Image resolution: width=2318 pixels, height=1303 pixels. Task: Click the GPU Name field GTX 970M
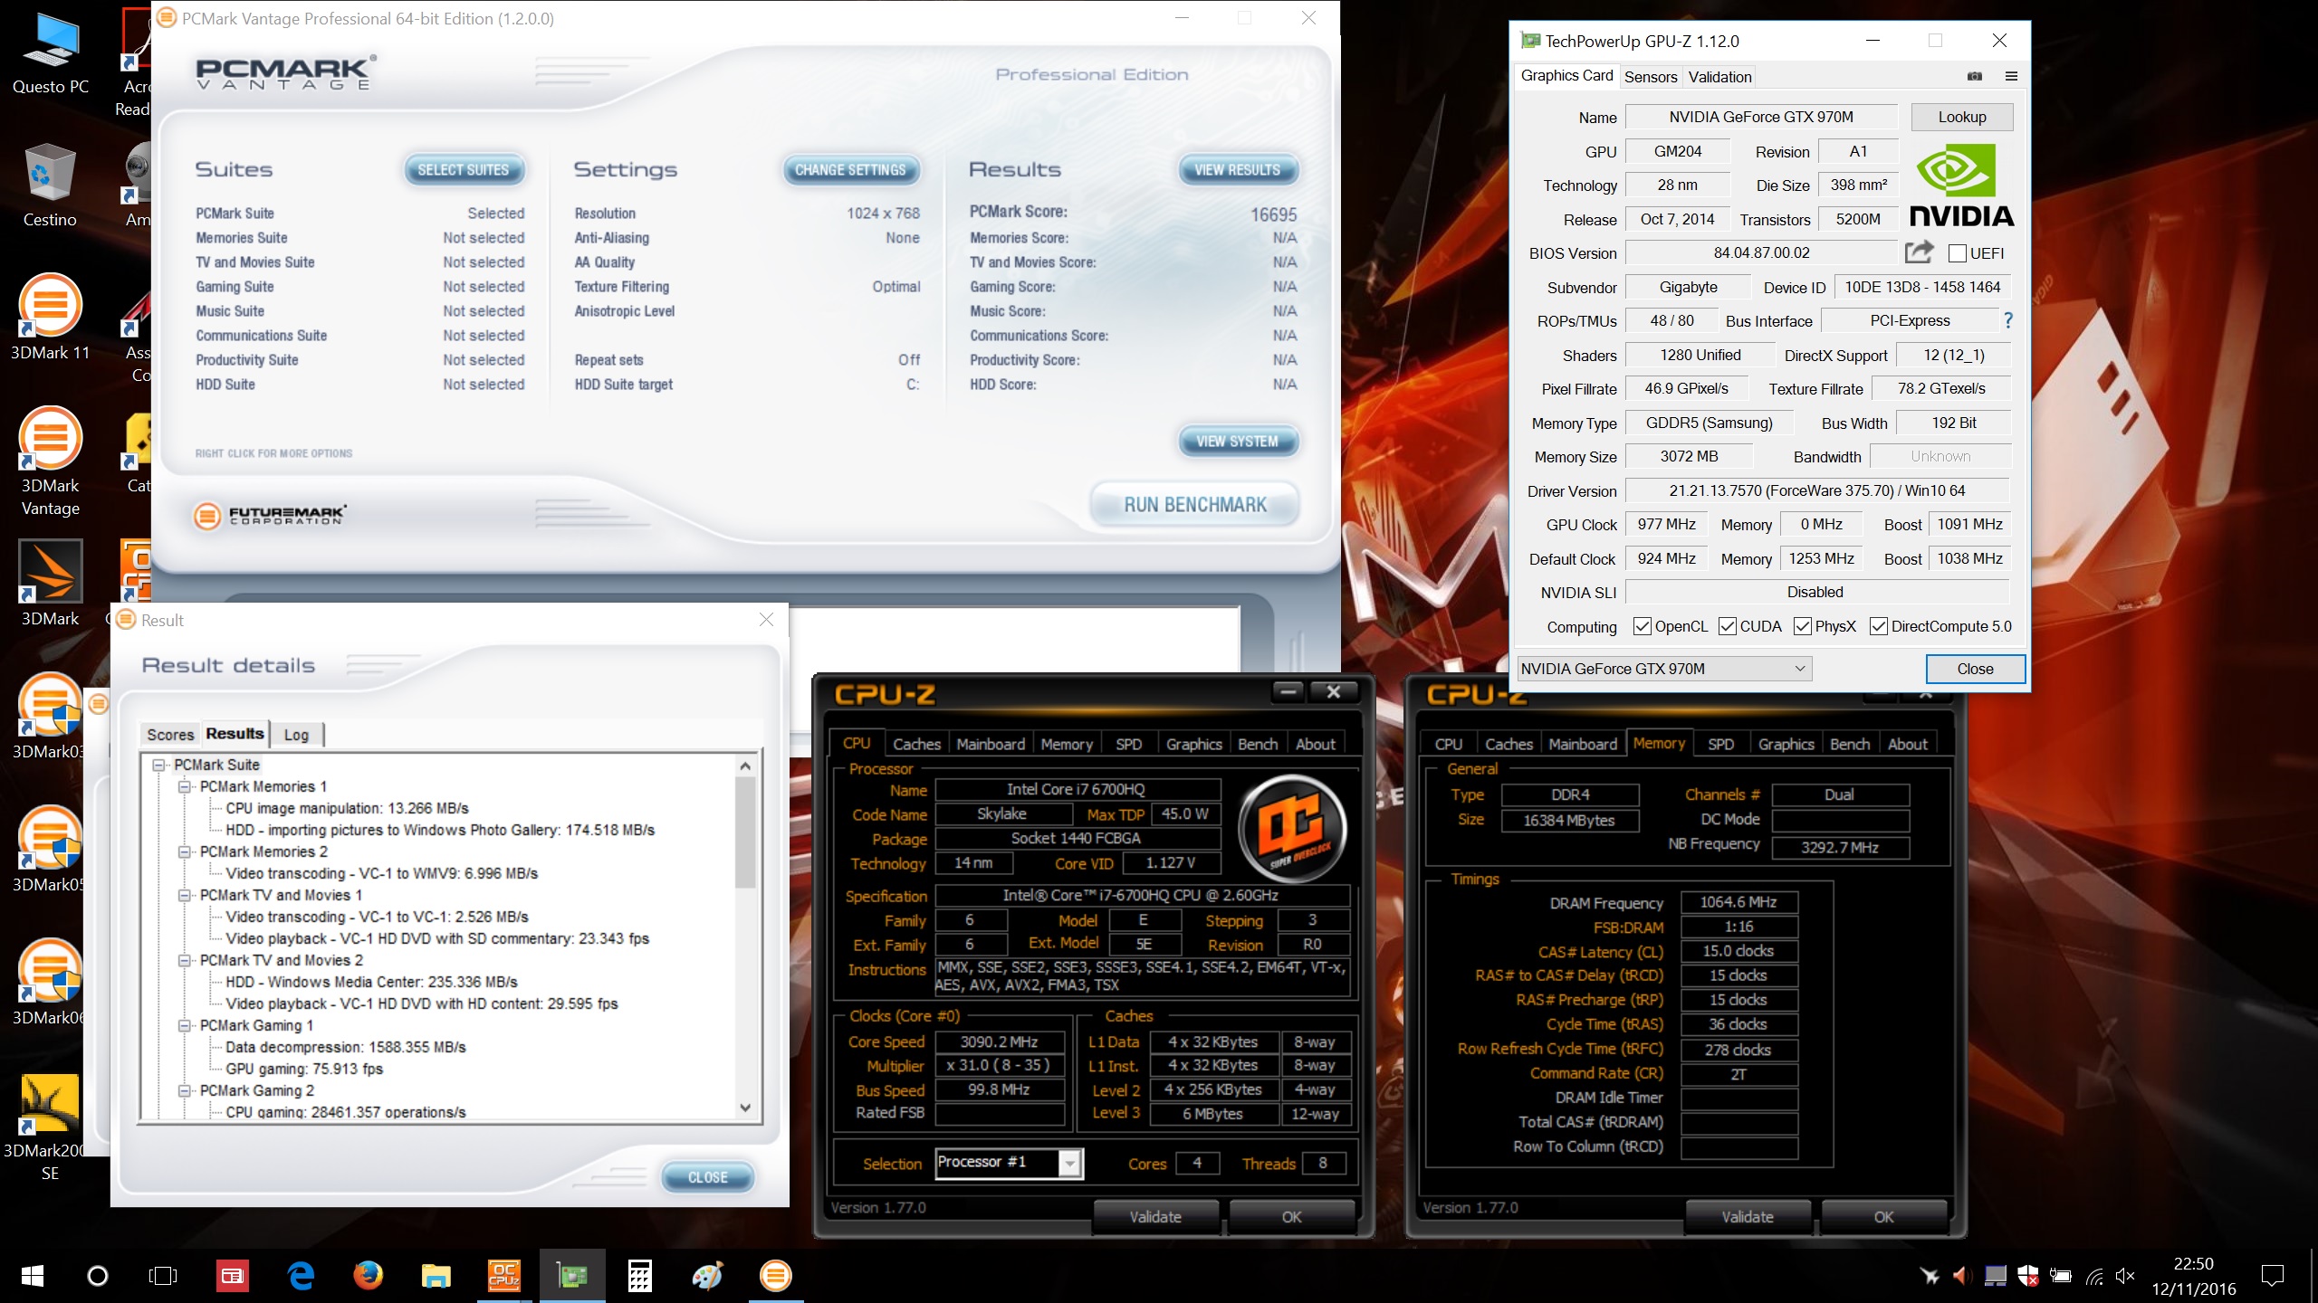(x=1761, y=117)
